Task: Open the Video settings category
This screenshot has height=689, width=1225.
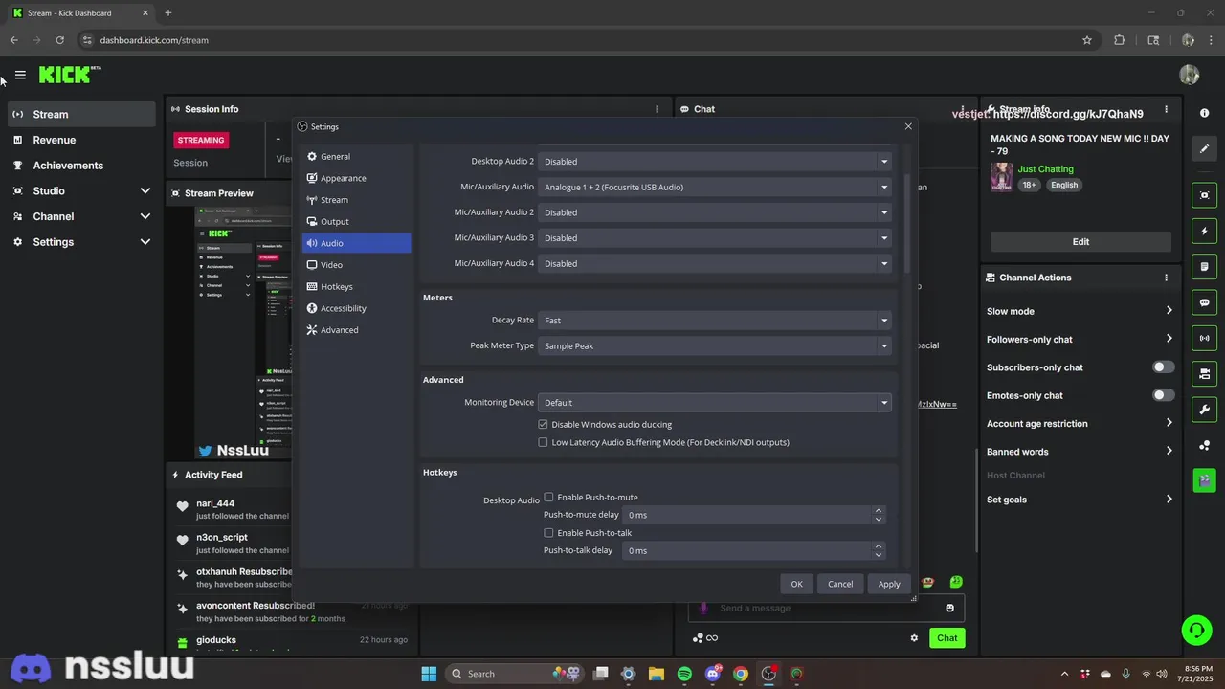Action: click(x=356, y=265)
